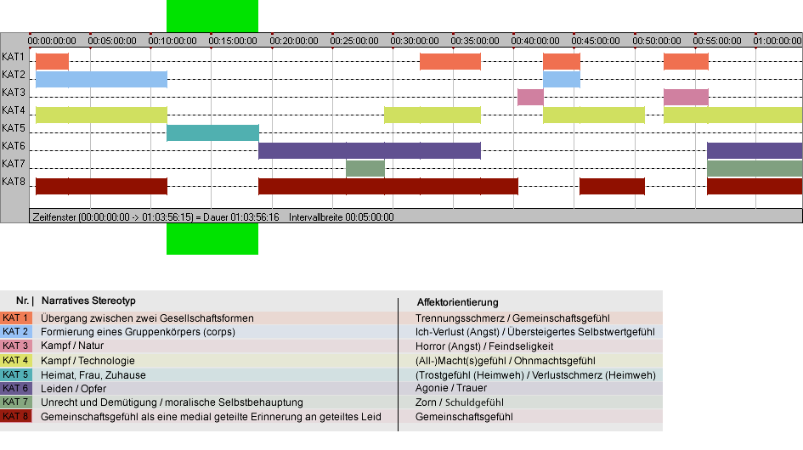Click the 00:15:00:00 time marker
The height and width of the screenshot is (450, 803).
coord(233,41)
